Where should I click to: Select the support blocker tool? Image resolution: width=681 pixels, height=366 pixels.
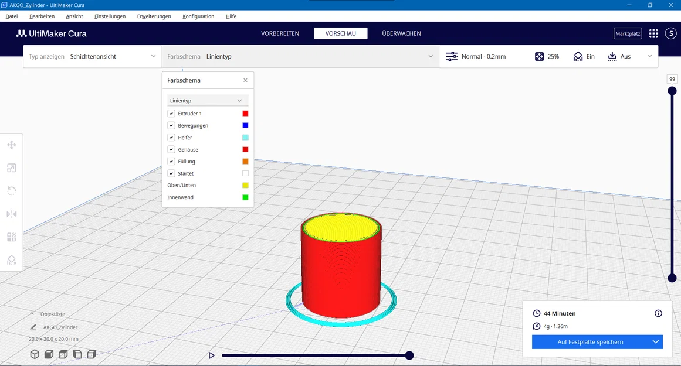(11, 260)
